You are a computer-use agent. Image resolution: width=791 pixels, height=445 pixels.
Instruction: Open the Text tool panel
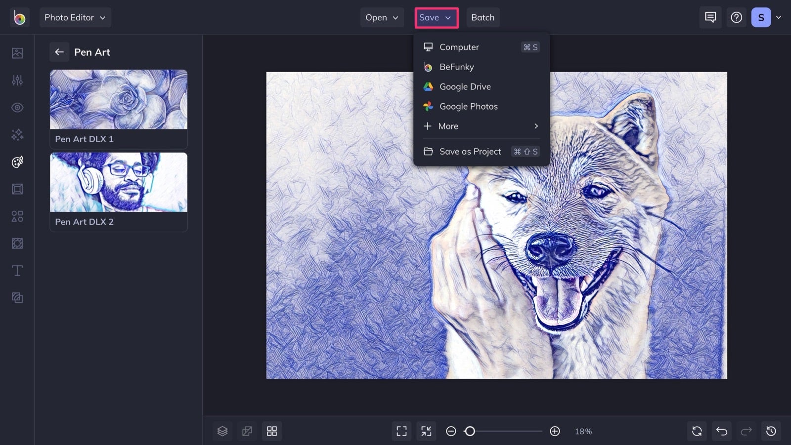point(17,270)
